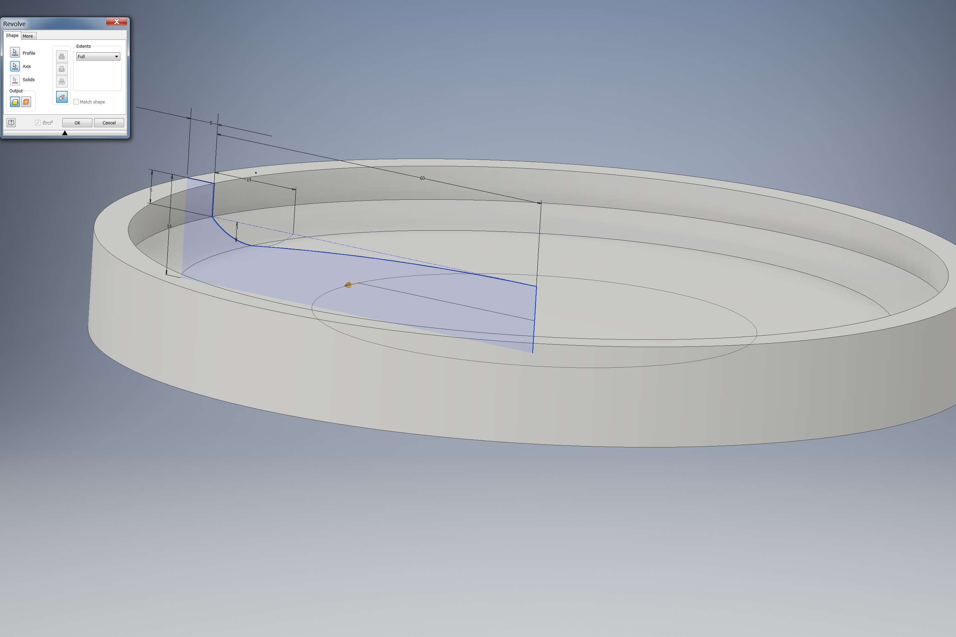This screenshot has height=637, width=956.
Task: Open the Revolve help icon
Action: click(x=12, y=122)
